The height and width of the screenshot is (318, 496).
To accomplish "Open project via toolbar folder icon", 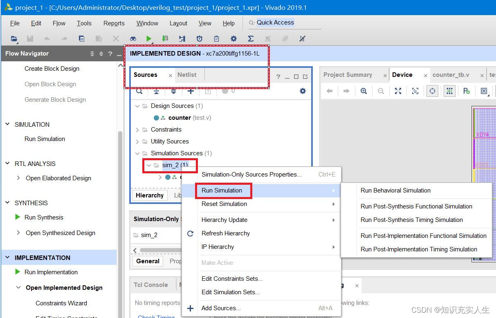I will 14,39.
